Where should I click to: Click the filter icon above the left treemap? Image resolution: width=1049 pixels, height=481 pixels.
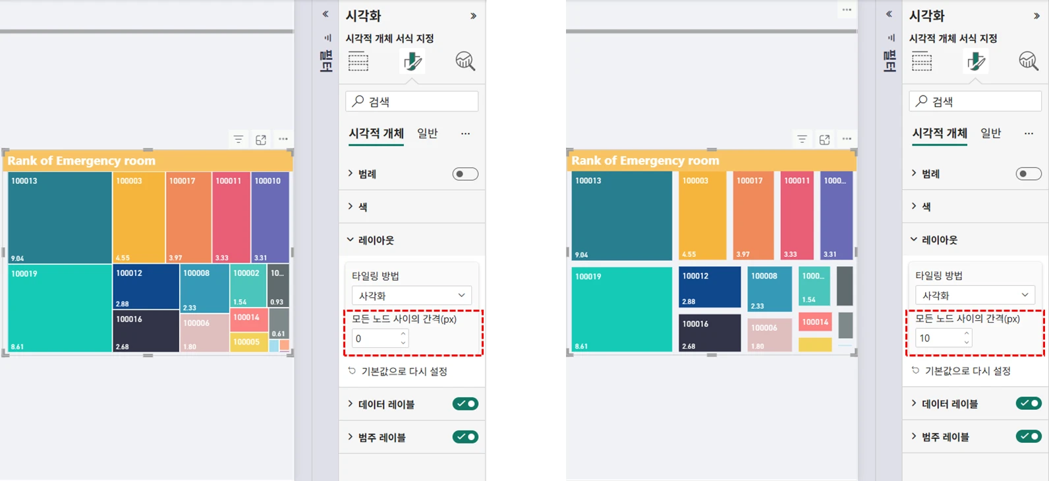click(x=239, y=140)
